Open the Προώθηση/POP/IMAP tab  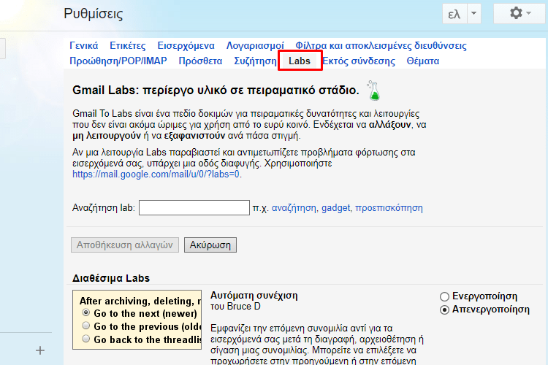pyautogui.click(x=118, y=61)
